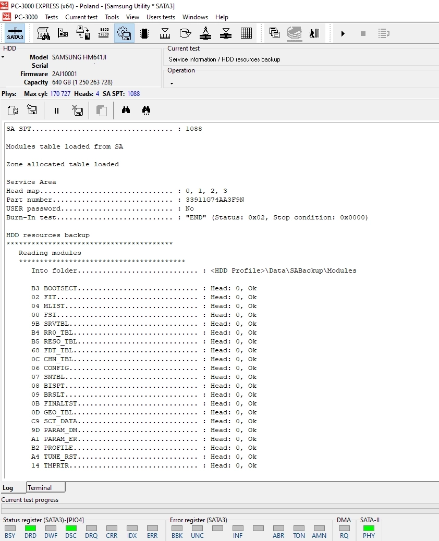The width and height of the screenshot is (439, 541).
Task: Open the Tools menu
Action: coord(112,17)
